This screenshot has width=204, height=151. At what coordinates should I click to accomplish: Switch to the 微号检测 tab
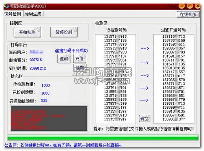(x=13, y=14)
